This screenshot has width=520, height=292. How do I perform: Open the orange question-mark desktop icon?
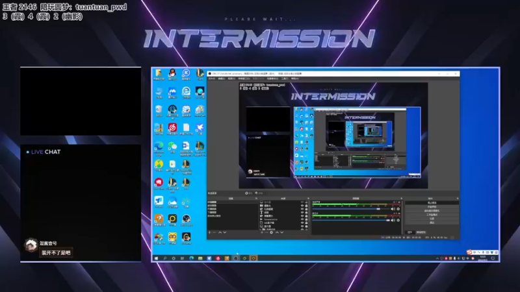[x=159, y=219]
